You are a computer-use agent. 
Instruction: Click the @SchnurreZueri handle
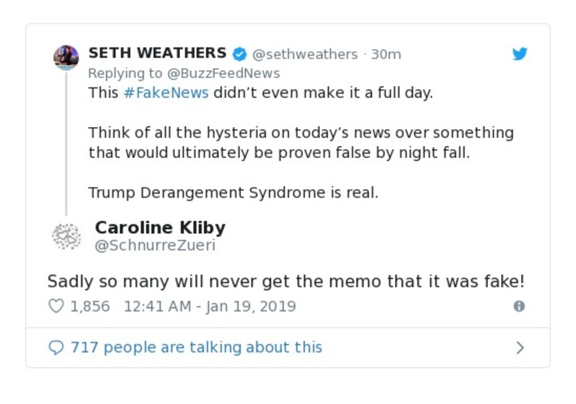click(155, 245)
